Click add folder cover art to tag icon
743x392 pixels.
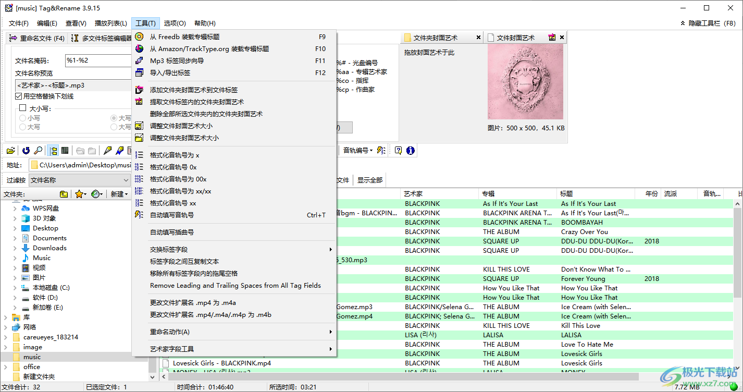(x=139, y=90)
